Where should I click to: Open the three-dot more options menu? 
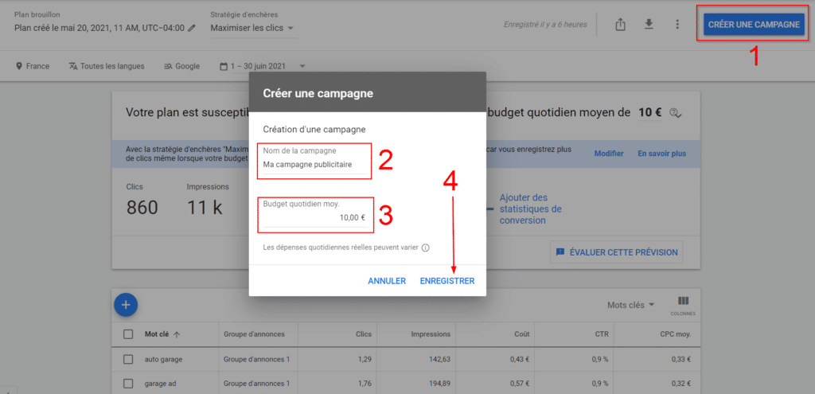[677, 25]
